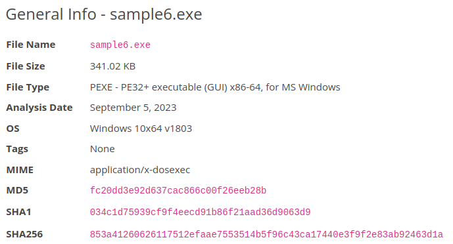
Task: Click the PE32+ executable file type text
Action: (215, 87)
